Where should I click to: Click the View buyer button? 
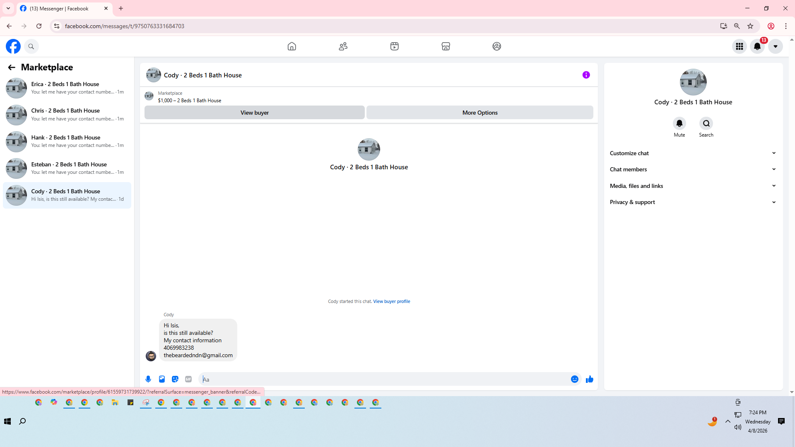click(254, 113)
